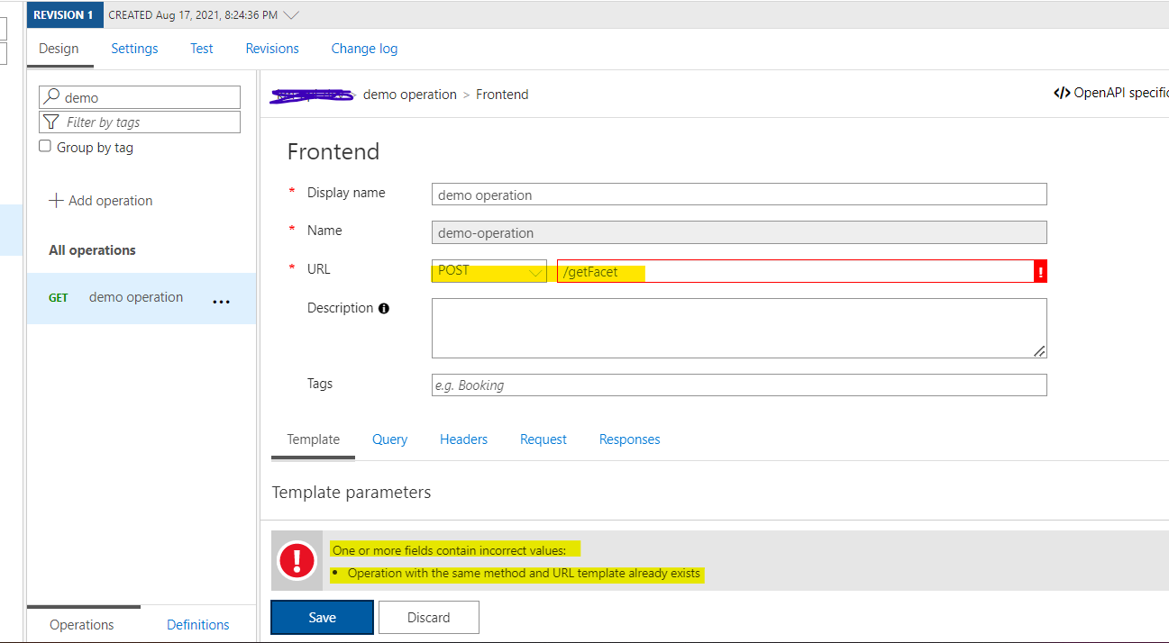Click the red error exclamation icon
This screenshot has width=1169, height=643.
point(297,559)
